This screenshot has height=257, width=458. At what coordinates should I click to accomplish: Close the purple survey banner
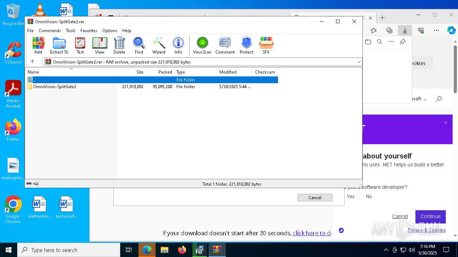(445, 122)
